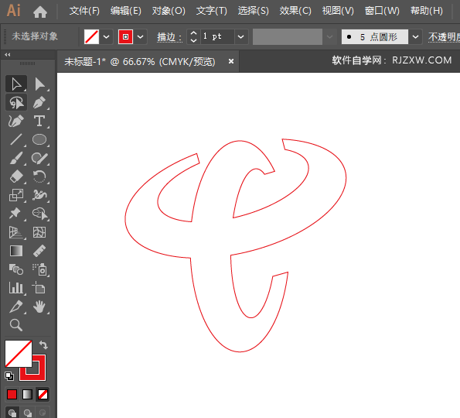Open fill swatch dropdown in control bar
Screen dimensions: 460x418
coord(107,37)
